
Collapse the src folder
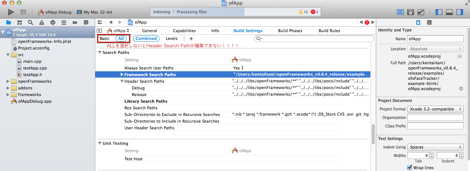click(x=8, y=55)
